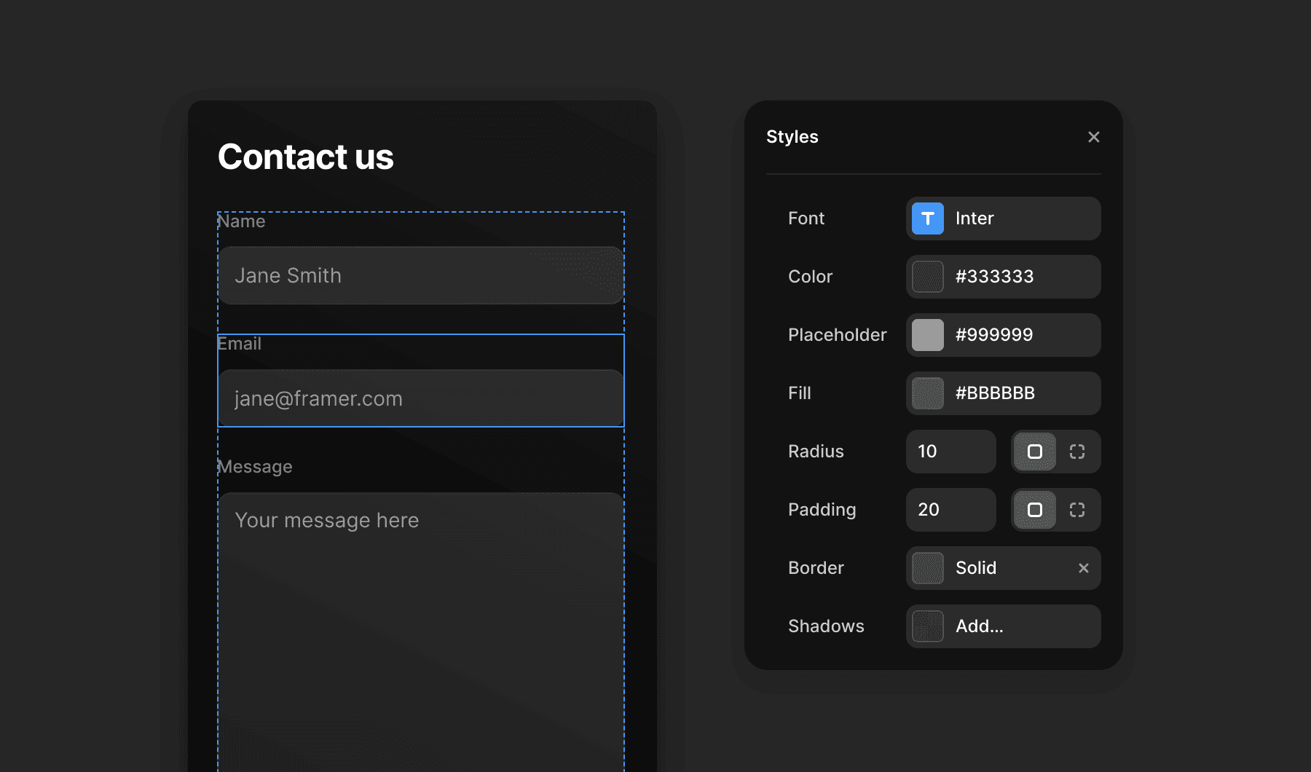The image size is (1311, 772).
Task: Select uniform Radius mode icon
Action: (1034, 452)
